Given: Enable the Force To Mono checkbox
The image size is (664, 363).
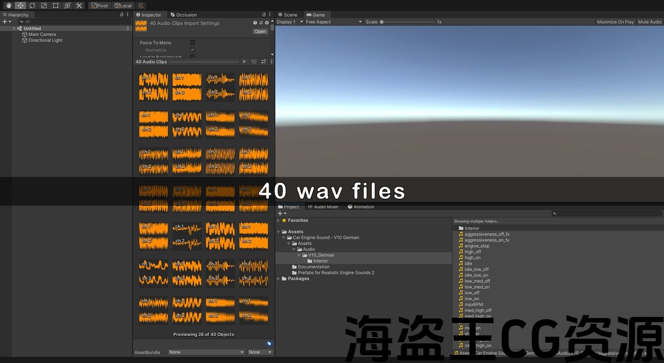Looking at the screenshot, I should 192,42.
